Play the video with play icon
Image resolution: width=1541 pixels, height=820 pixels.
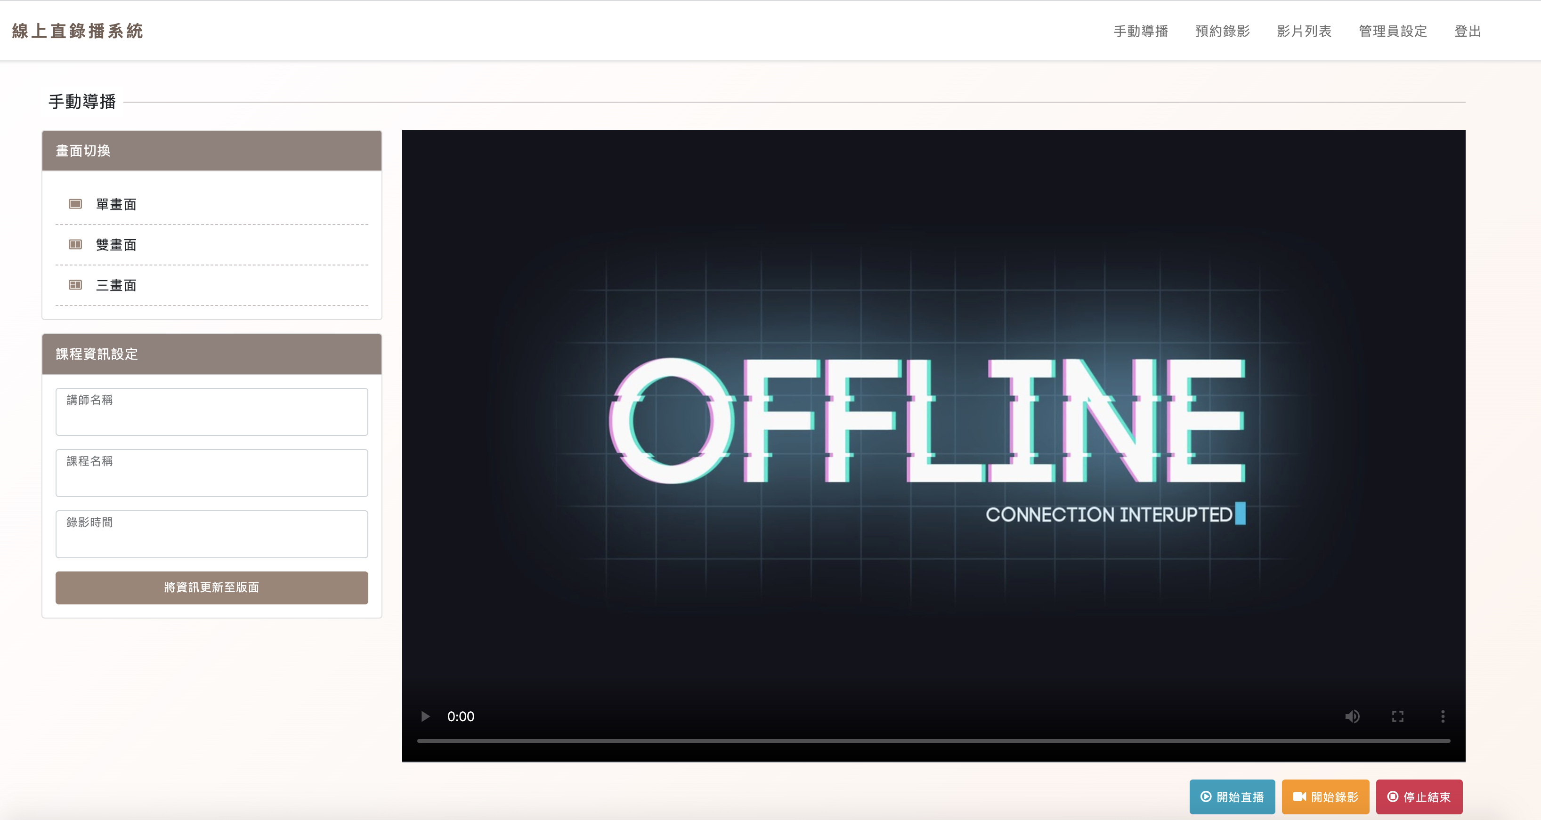click(x=425, y=716)
